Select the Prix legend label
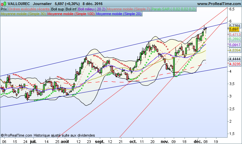This screenshot has width=242, height=144. (4, 9)
